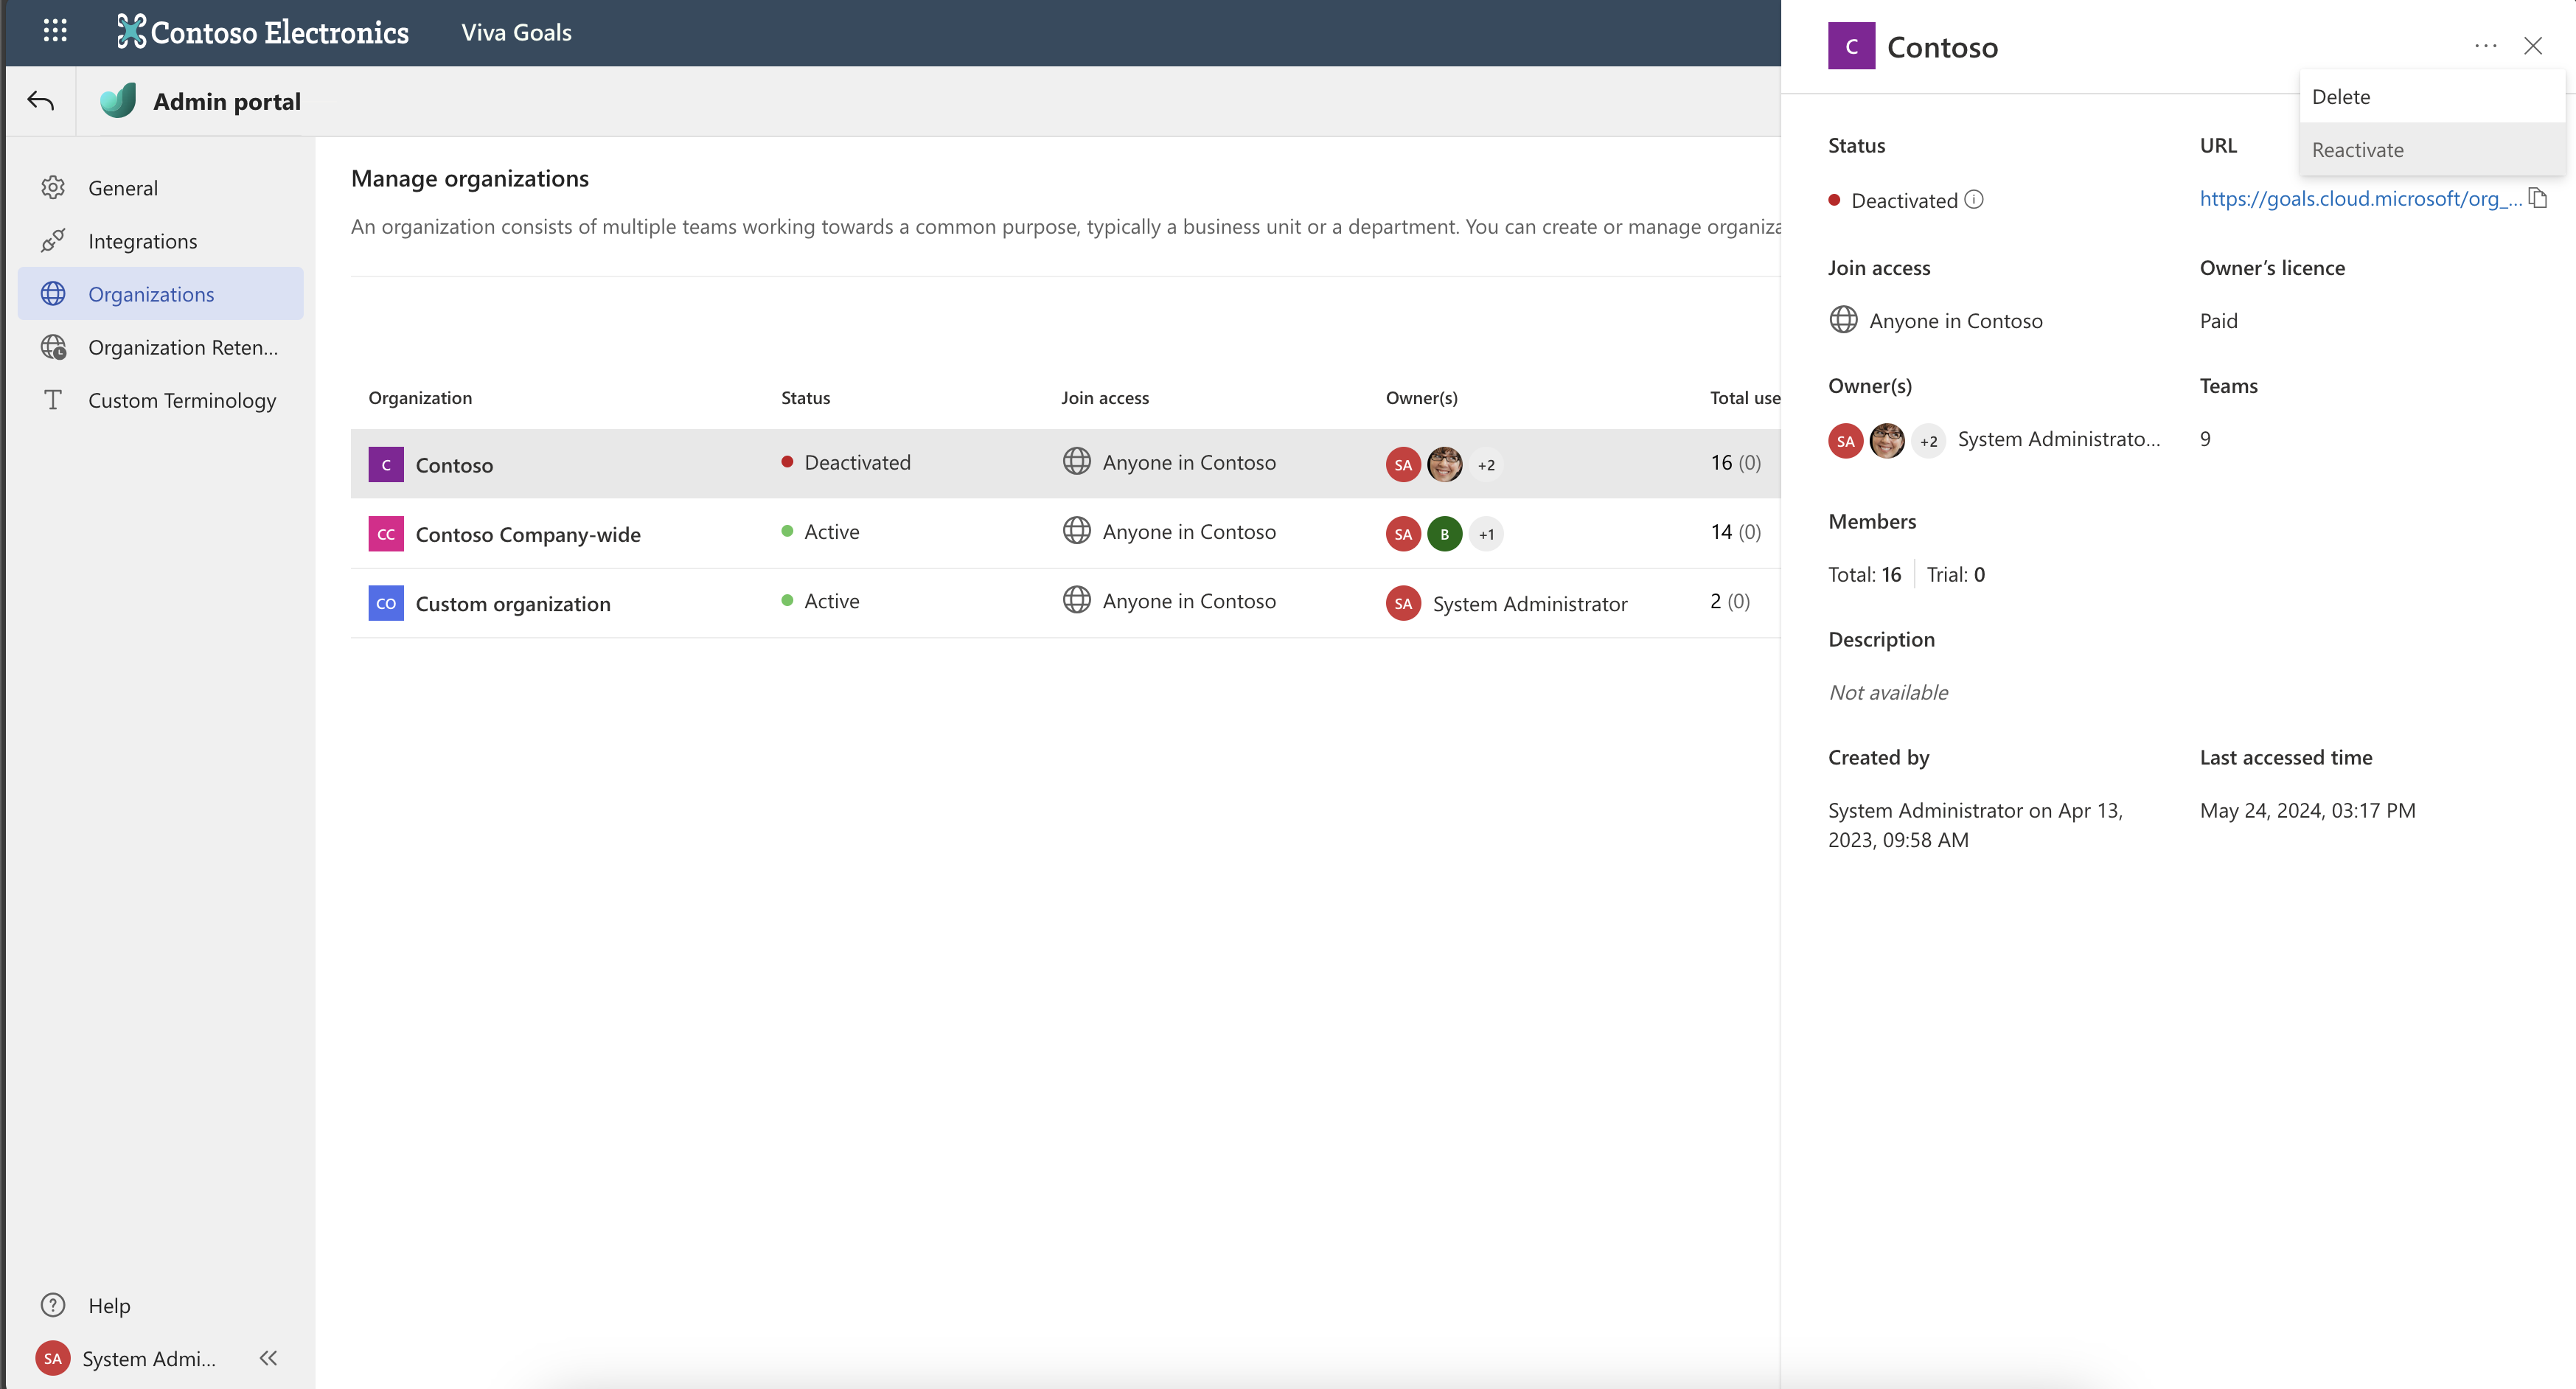The width and height of the screenshot is (2576, 1389).
Task: Open the more options ellipsis menu
Action: tap(2485, 46)
